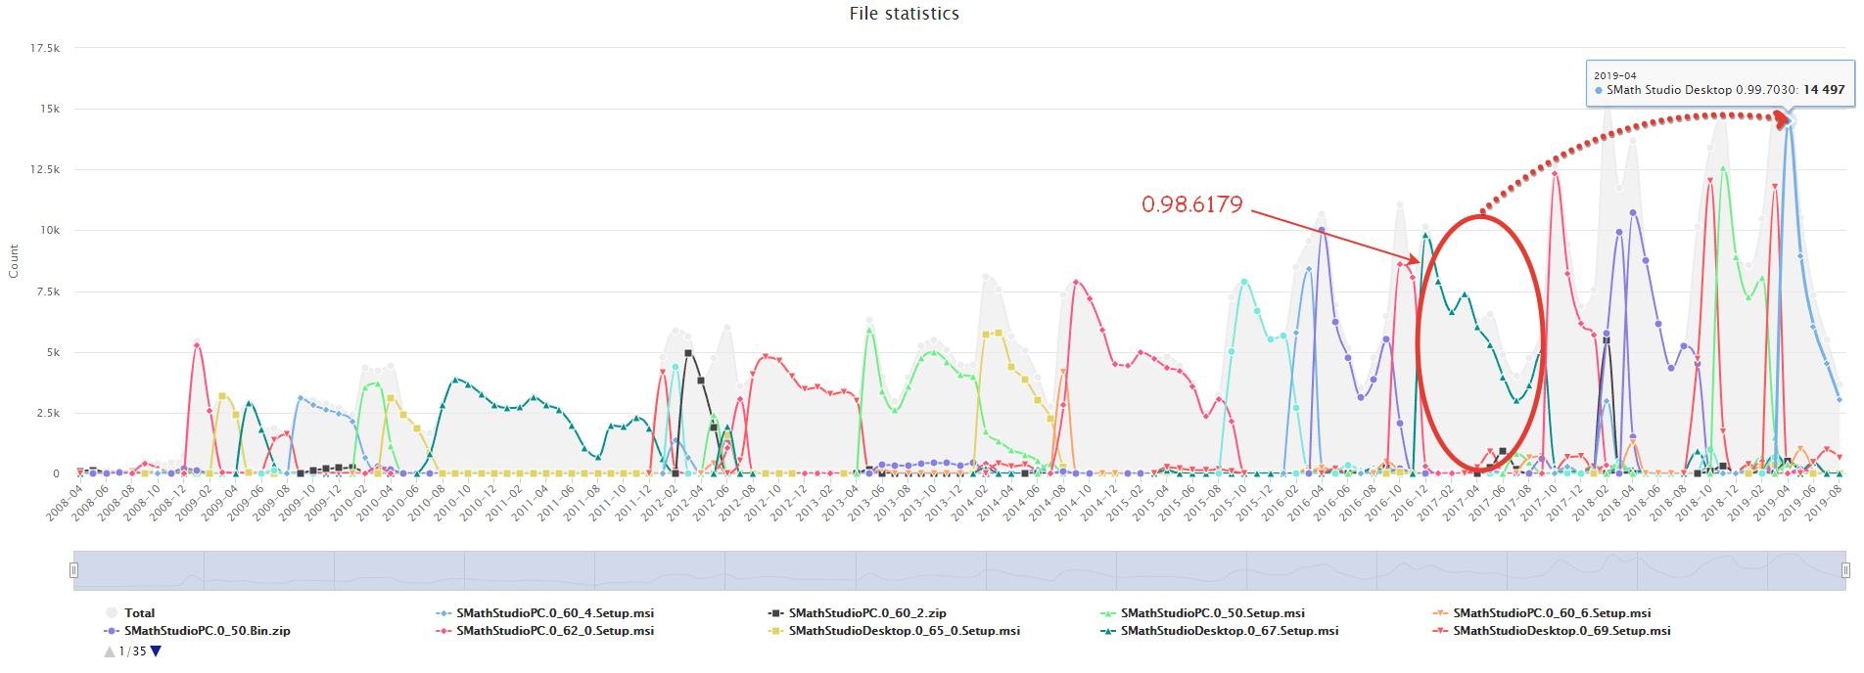The width and height of the screenshot is (1864, 673).
Task: Hide the SMathStudioPC.0_50.Setup.msi series
Action: (x=1212, y=613)
